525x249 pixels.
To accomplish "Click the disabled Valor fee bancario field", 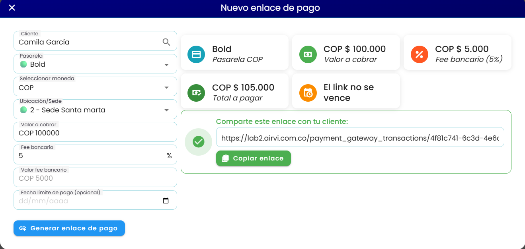I will [x=95, y=178].
